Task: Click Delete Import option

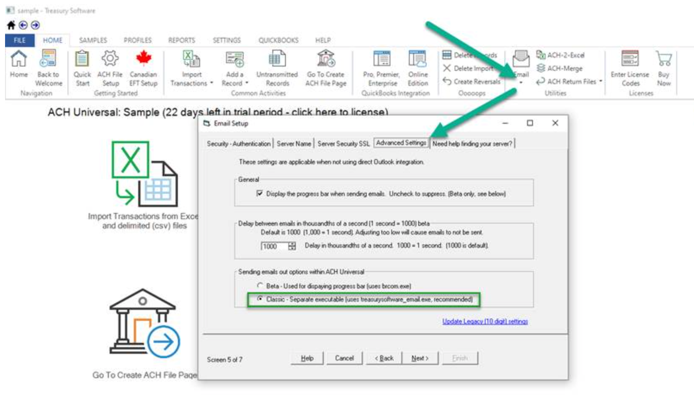Action: (468, 68)
